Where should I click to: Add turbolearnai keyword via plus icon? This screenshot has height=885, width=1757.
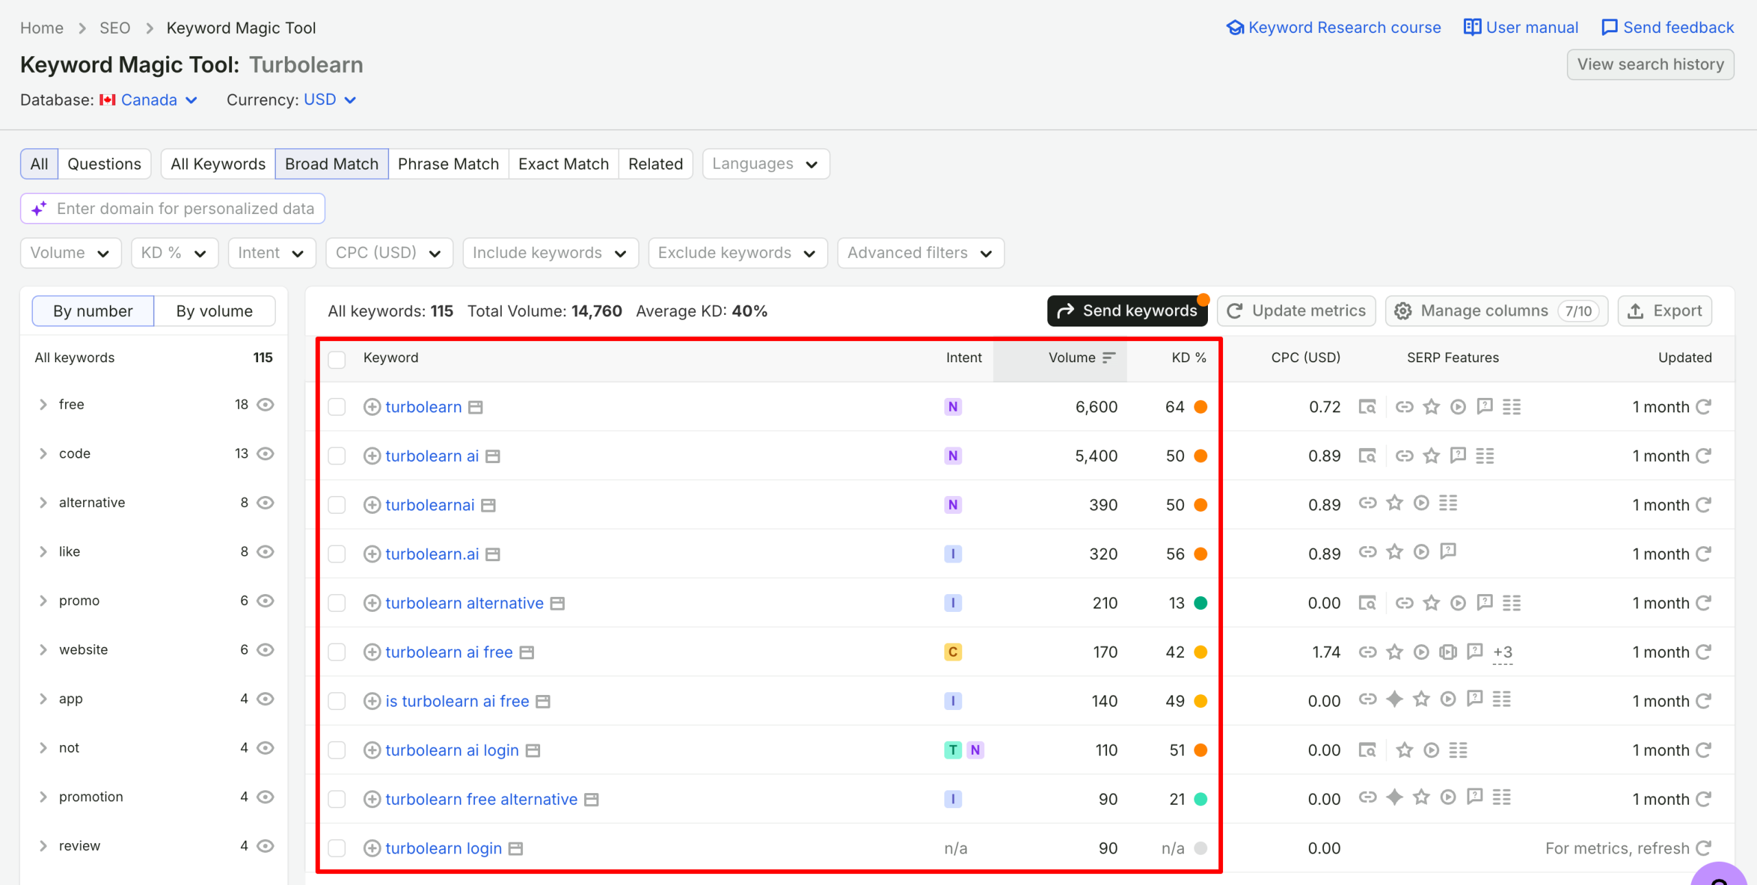[372, 505]
